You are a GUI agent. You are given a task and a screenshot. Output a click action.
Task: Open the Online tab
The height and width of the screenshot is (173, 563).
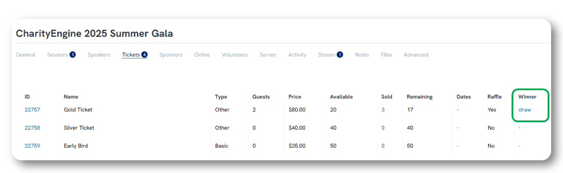tap(202, 55)
